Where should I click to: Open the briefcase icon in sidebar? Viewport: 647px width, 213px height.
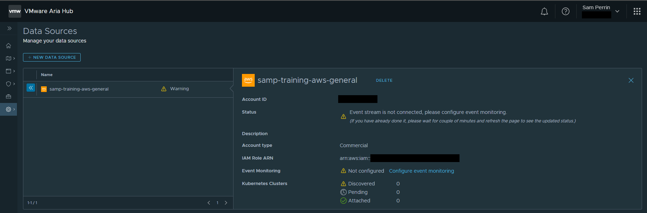(8, 97)
